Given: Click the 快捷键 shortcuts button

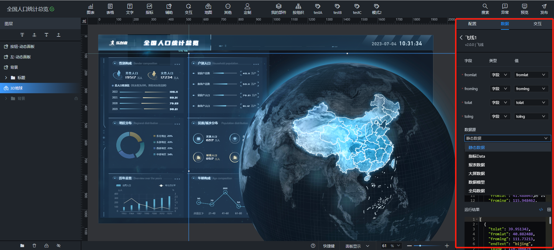Looking at the screenshot, I should coord(329,246).
